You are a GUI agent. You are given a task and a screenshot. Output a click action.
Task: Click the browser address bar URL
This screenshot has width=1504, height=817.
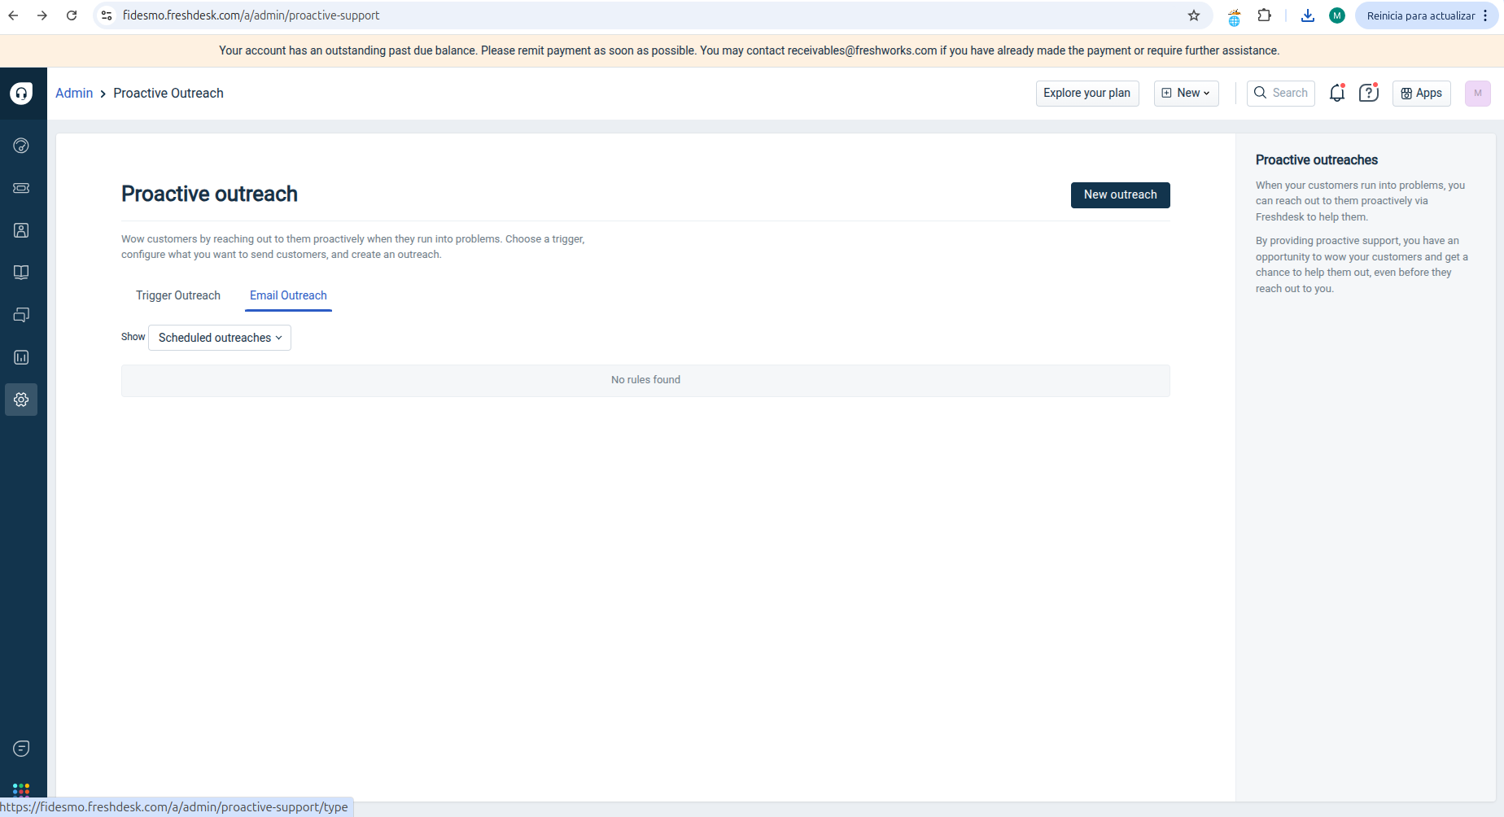pos(251,15)
